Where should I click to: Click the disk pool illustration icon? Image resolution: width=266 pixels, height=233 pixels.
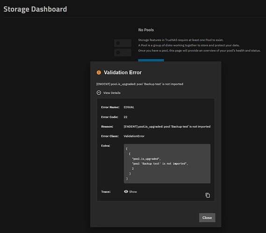click(x=122, y=48)
